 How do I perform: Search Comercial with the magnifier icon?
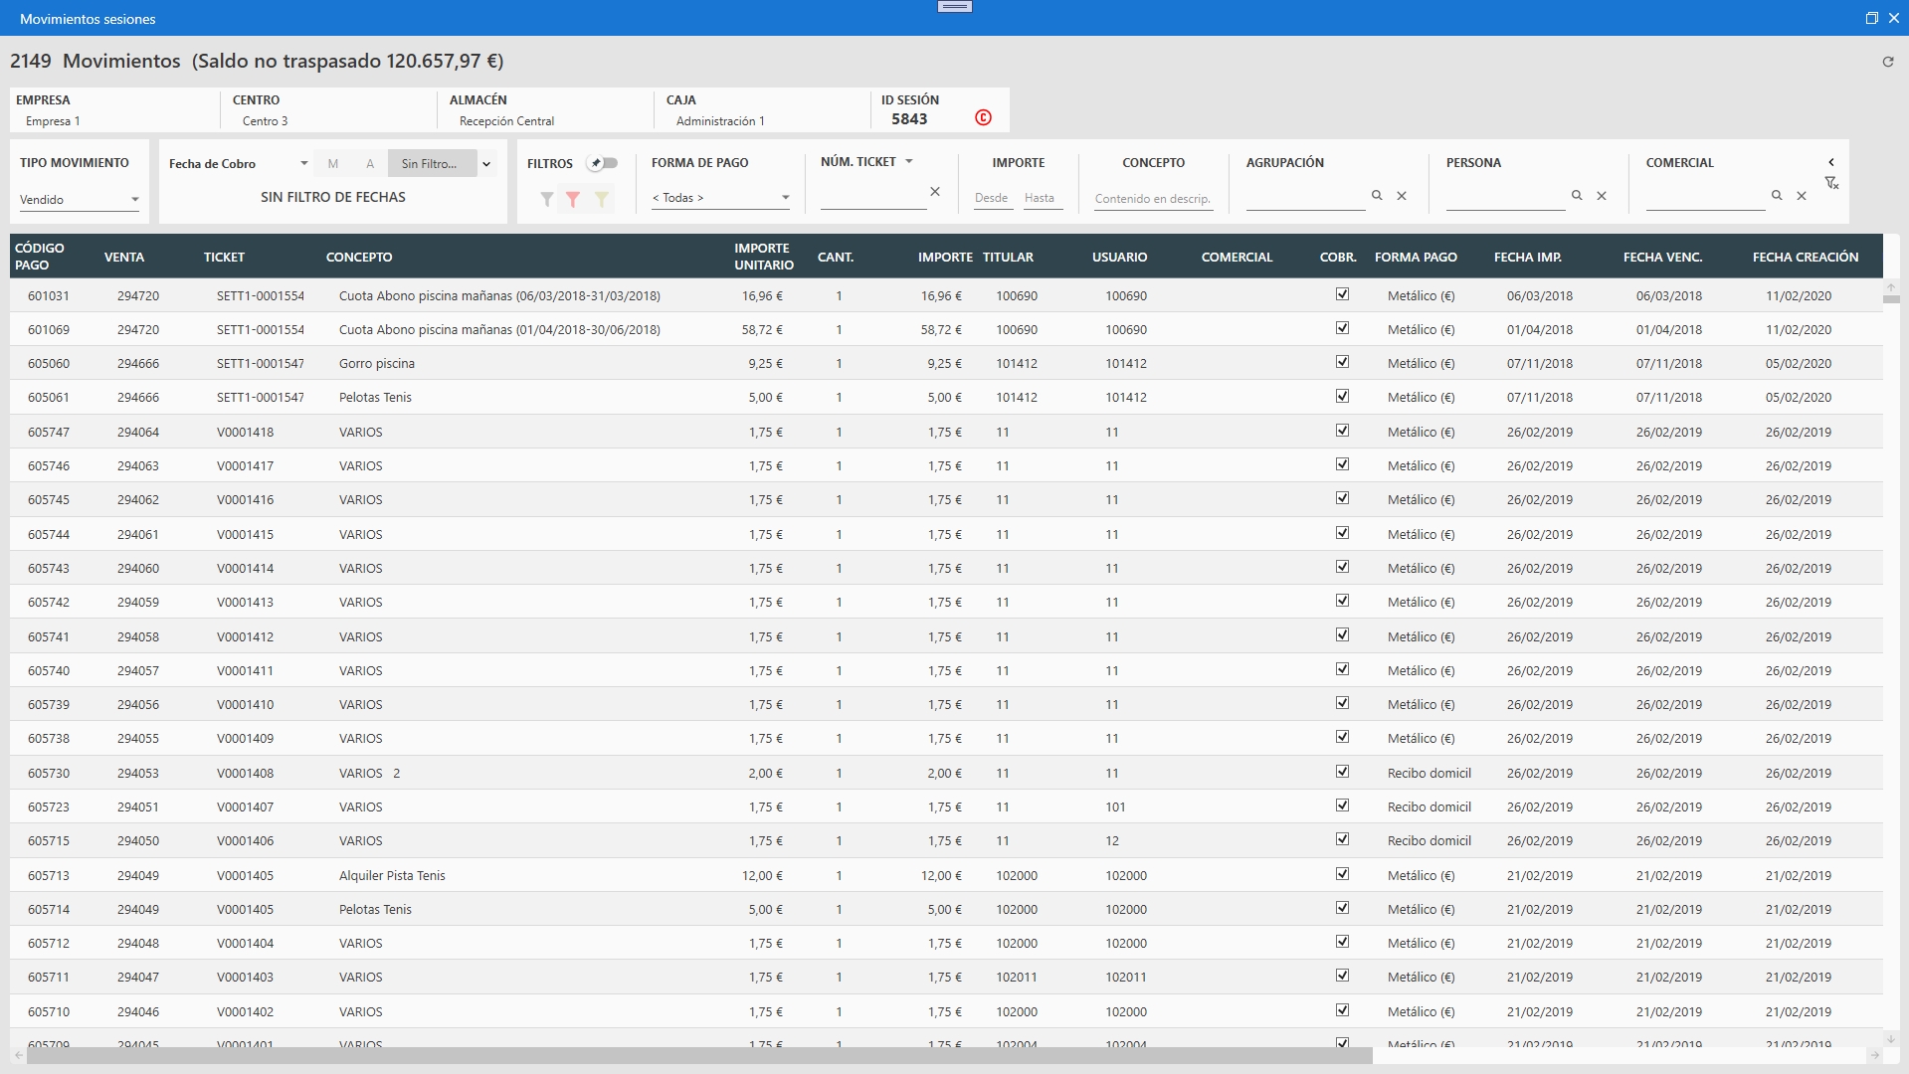click(x=1777, y=195)
